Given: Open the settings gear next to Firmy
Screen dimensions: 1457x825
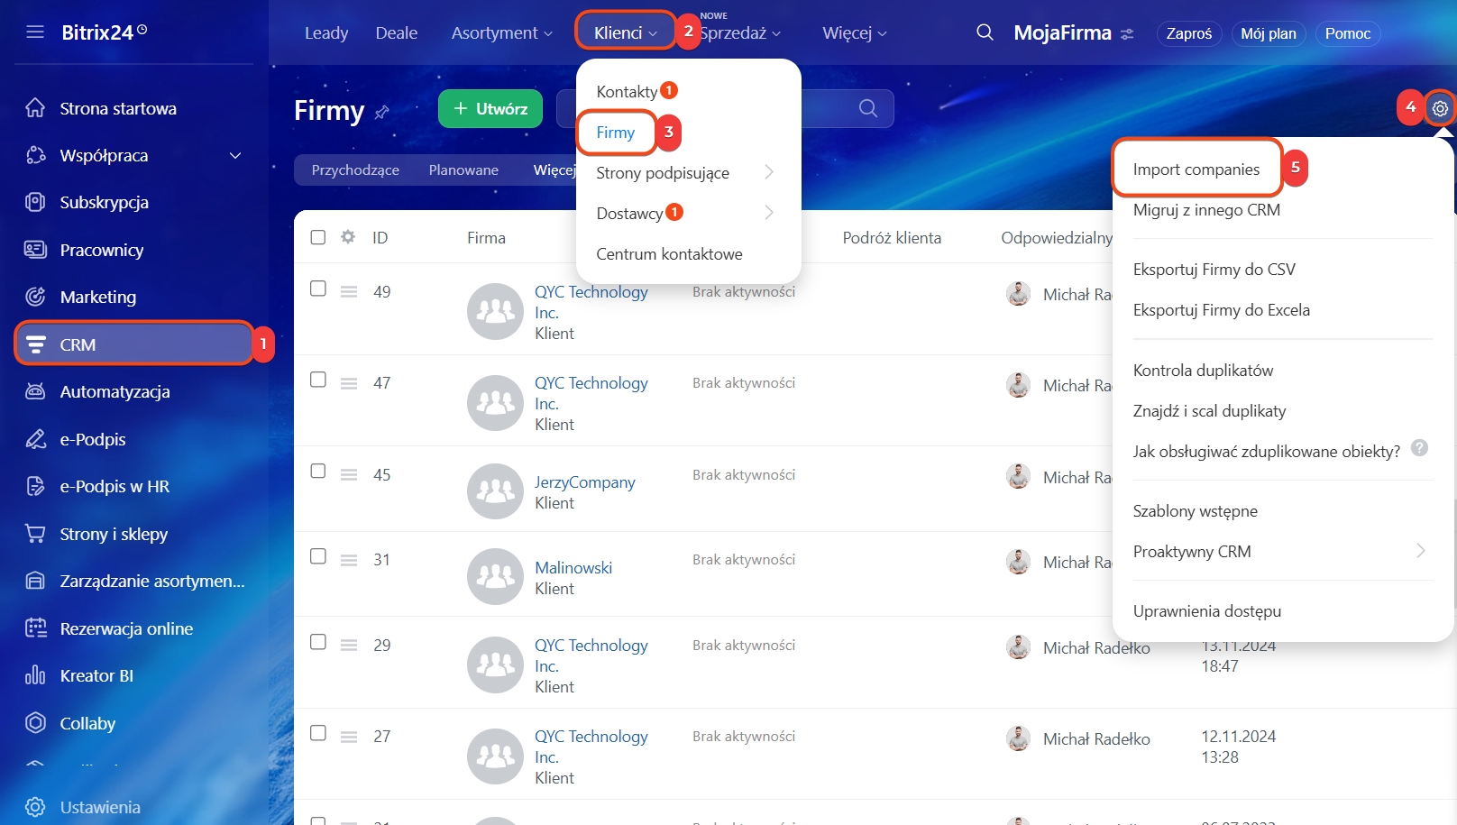Looking at the screenshot, I should tap(1440, 108).
